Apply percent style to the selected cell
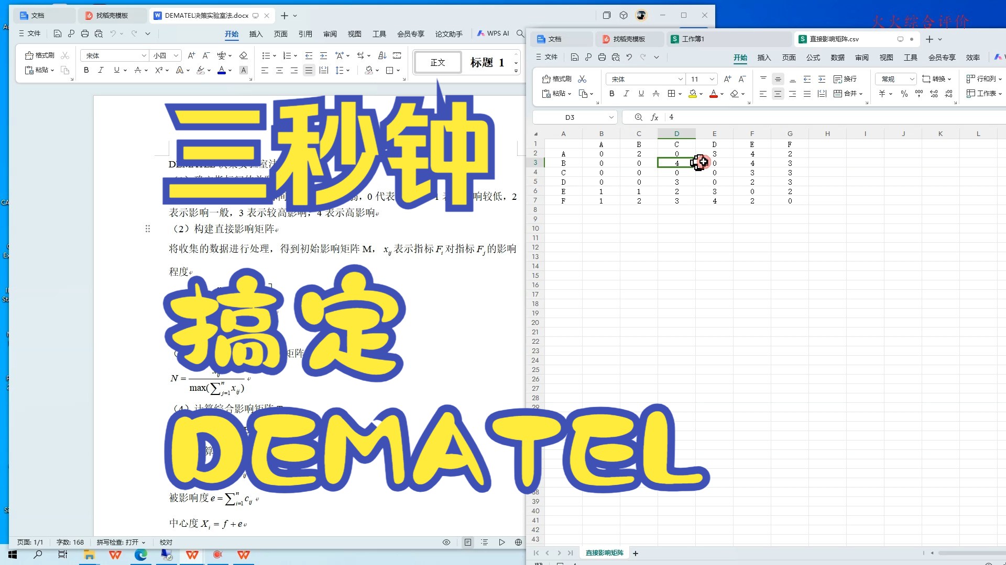This screenshot has height=565, width=1006. [x=903, y=94]
